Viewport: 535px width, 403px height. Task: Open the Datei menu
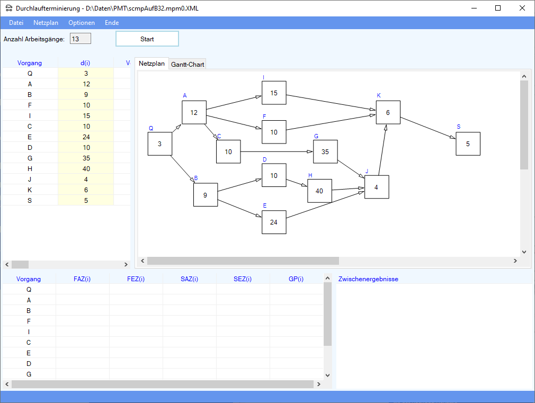pyautogui.click(x=16, y=23)
